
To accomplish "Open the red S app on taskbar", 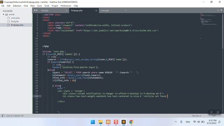I will 116,122.
